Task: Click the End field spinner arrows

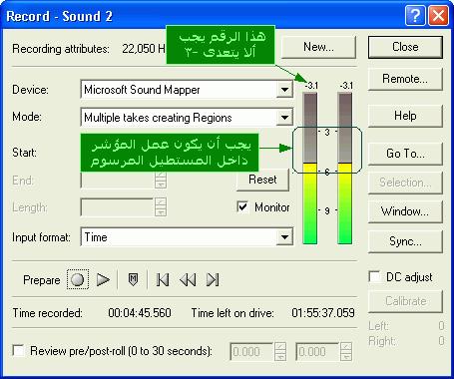Action: pyautogui.click(x=161, y=181)
